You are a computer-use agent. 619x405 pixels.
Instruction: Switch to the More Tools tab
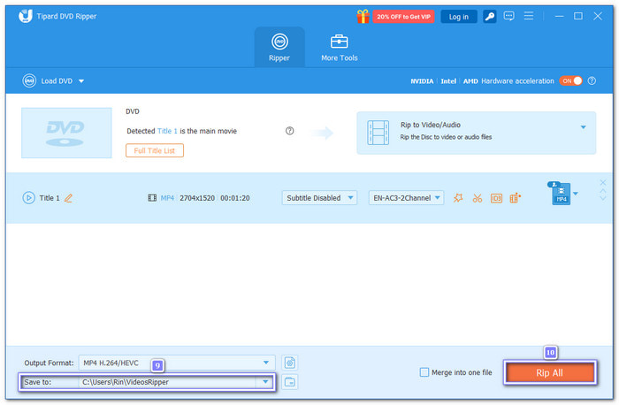339,47
